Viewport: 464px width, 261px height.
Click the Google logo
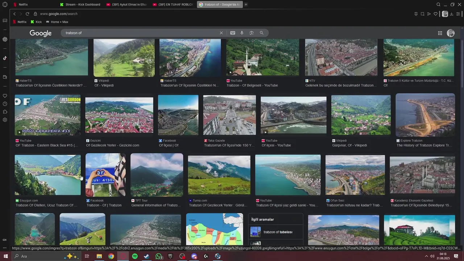click(x=41, y=33)
